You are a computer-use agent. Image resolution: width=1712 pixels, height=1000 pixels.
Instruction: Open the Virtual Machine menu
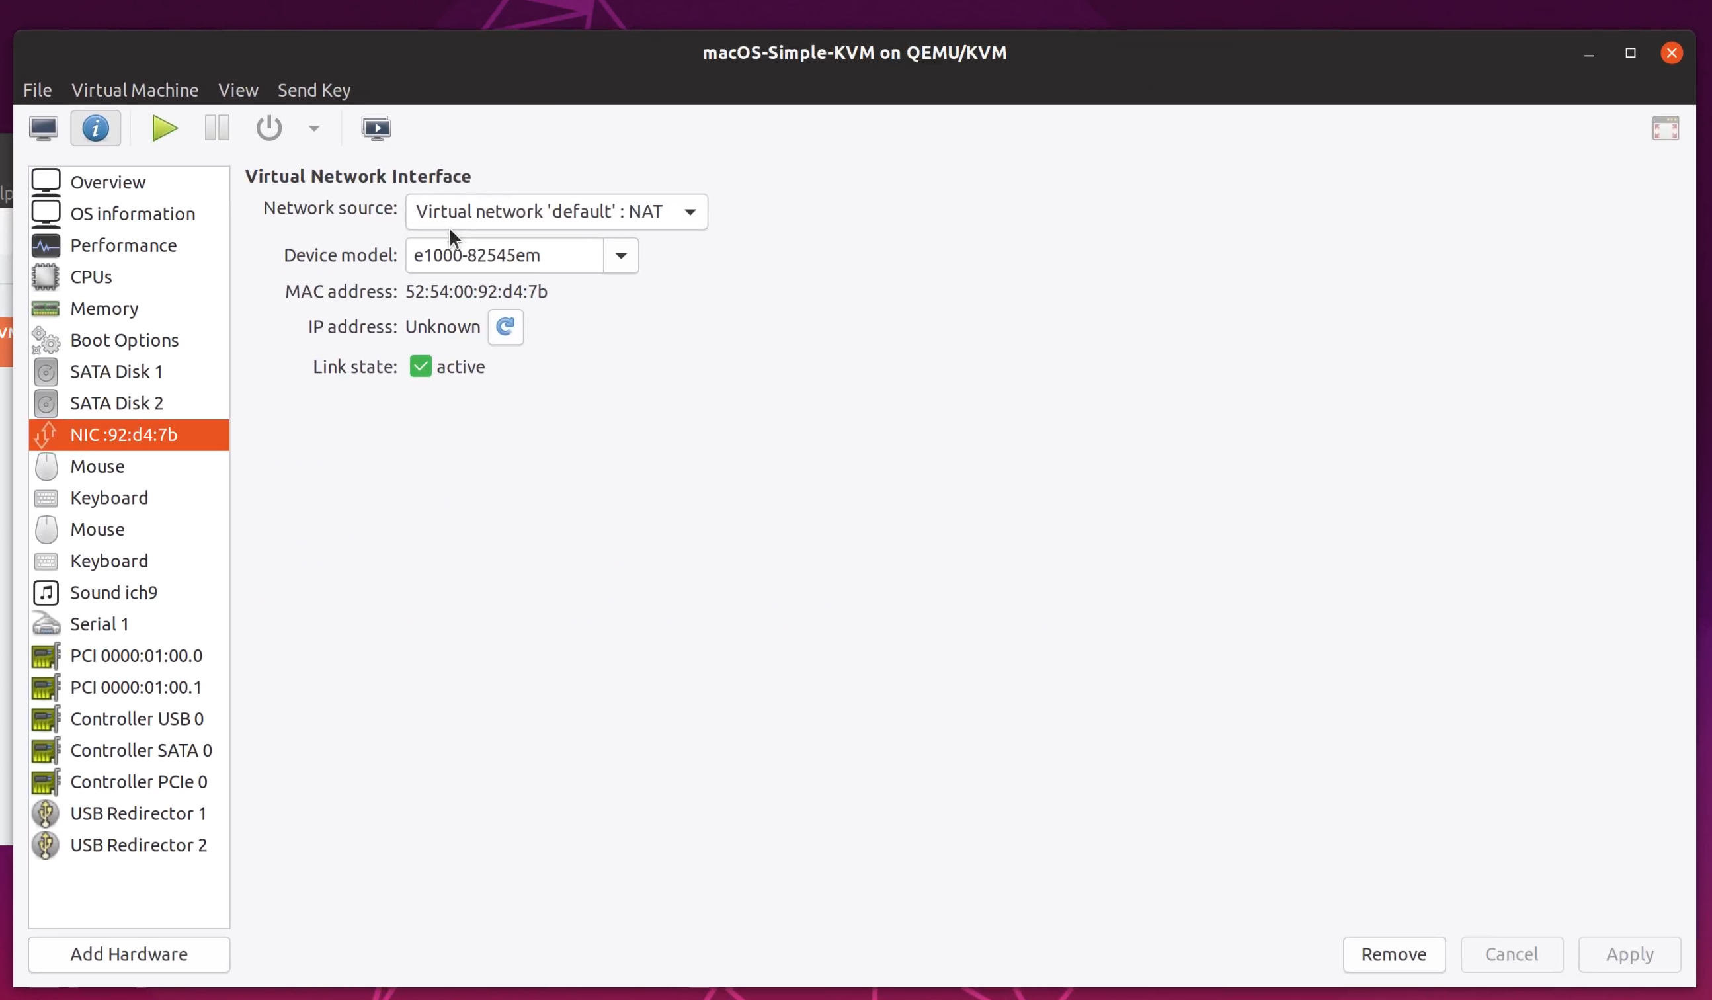[134, 90]
